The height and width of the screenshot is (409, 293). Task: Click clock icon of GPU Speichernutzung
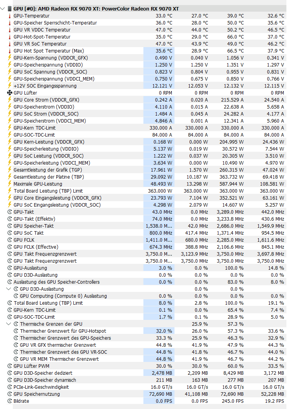tap(10, 394)
